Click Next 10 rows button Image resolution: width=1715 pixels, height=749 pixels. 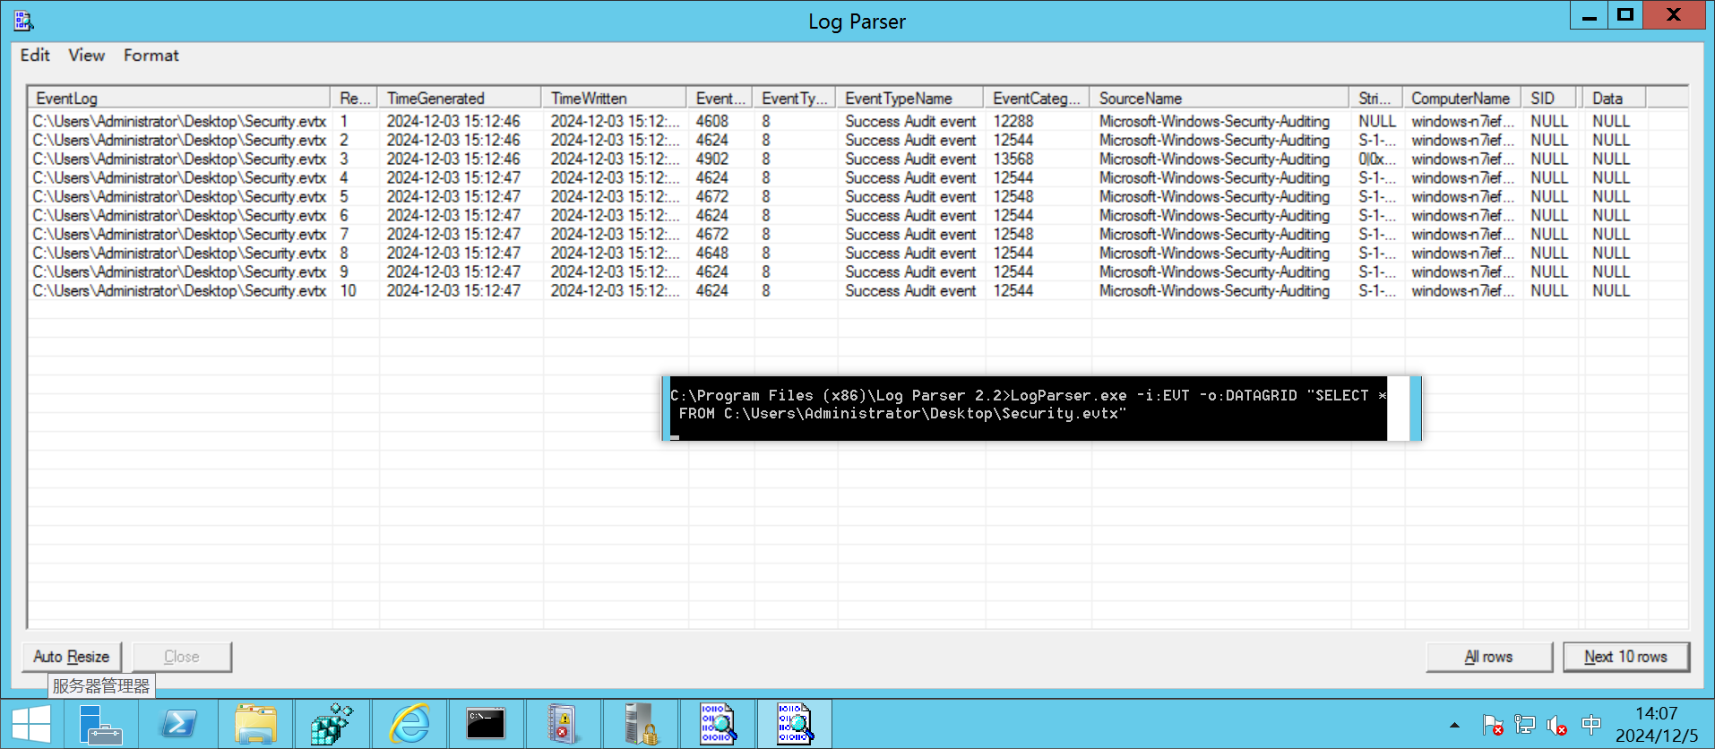(1625, 657)
